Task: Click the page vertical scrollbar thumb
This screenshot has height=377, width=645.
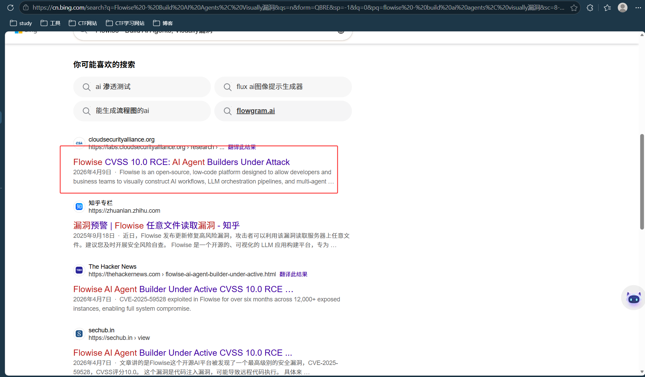Action: [x=642, y=181]
